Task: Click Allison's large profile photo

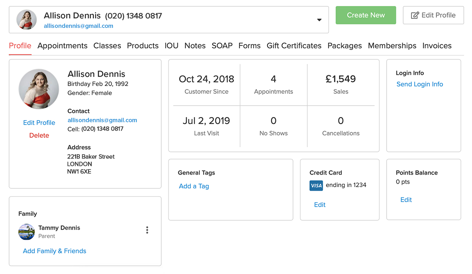Action: (39, 88)
